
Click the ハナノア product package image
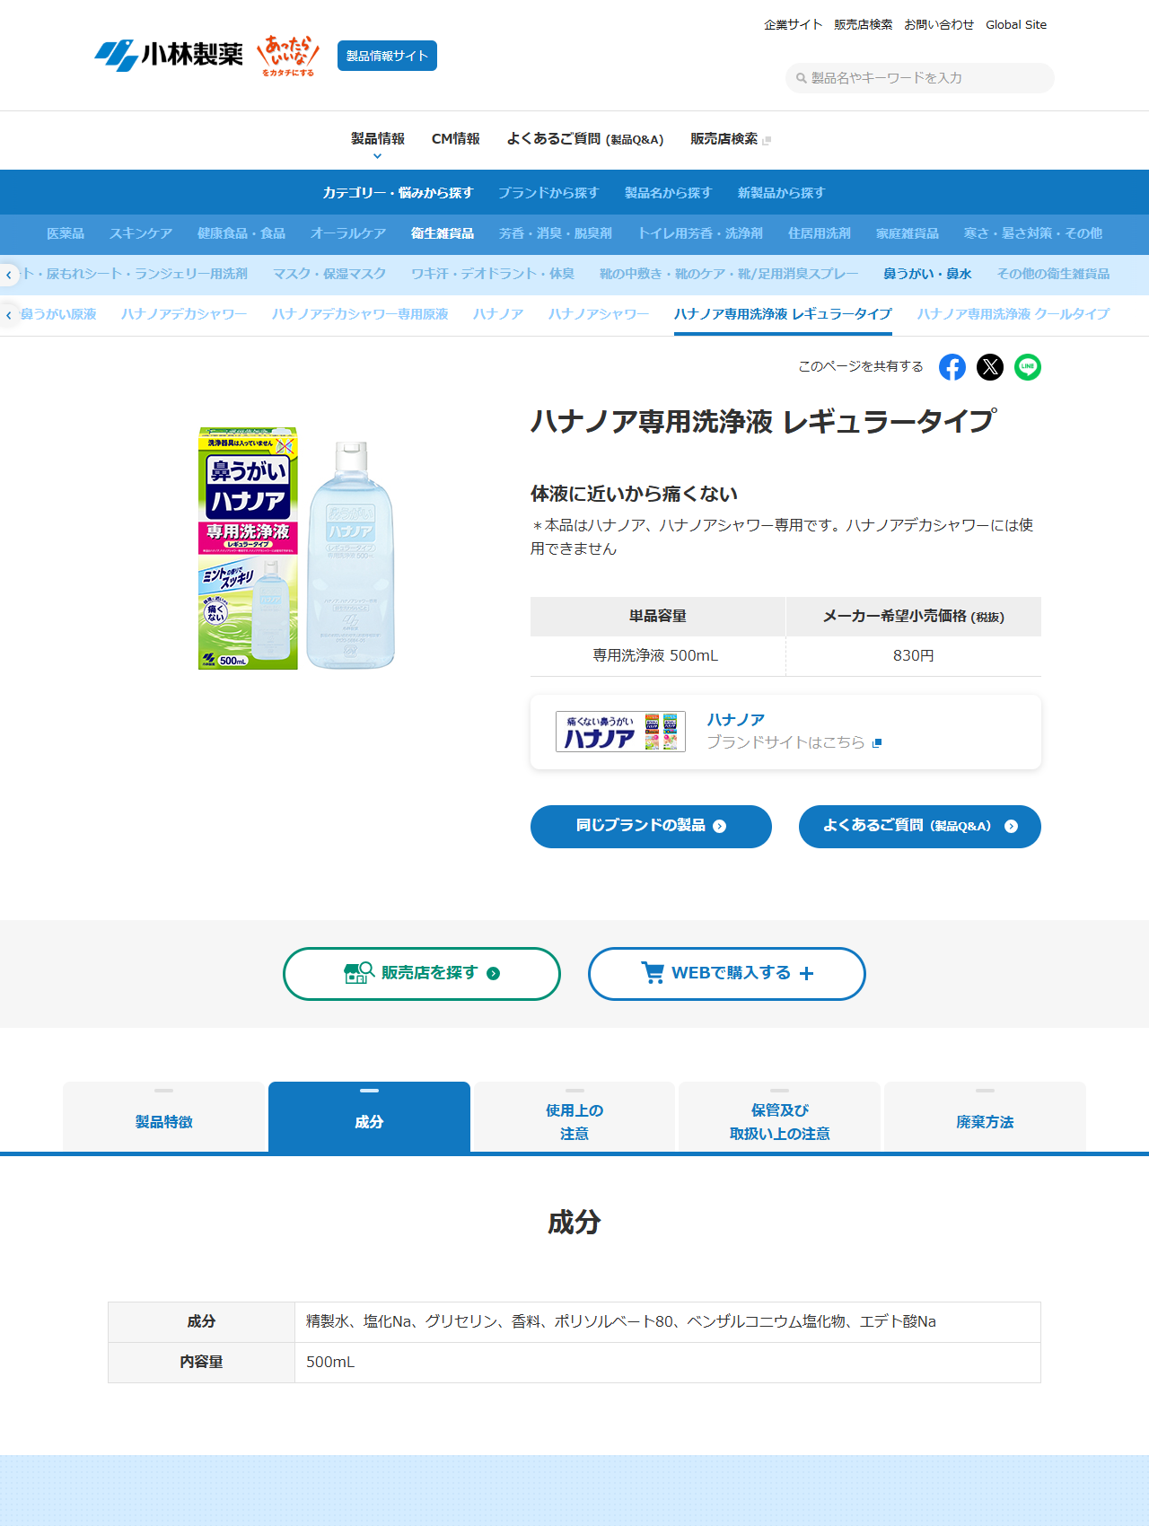point(297,548)
